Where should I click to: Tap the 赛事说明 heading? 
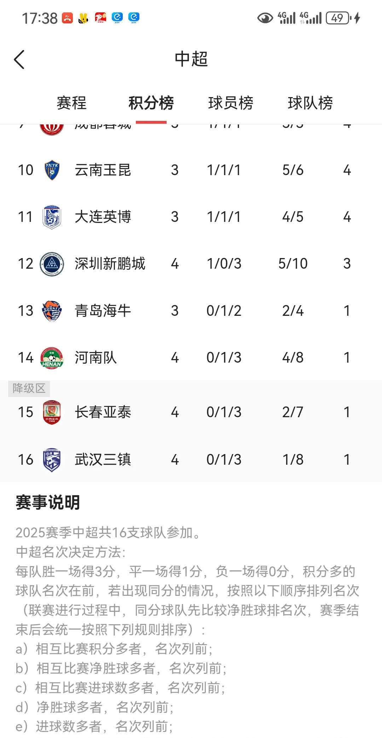[x=48, y=503]
